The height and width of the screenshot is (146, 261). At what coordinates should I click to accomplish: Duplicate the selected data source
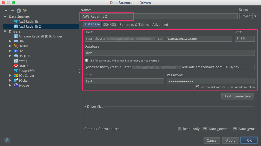point(19,11)
